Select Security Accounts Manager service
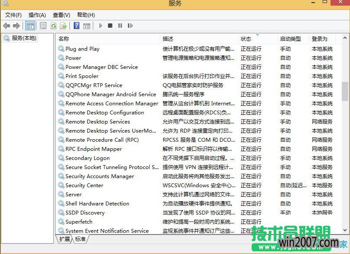 tap(199, 176)
